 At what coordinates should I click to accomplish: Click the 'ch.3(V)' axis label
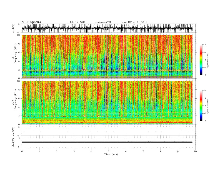point(13,131)
